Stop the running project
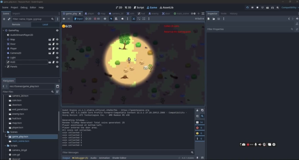Viewport: 299px width, 160px height. [x=257, y=8]
